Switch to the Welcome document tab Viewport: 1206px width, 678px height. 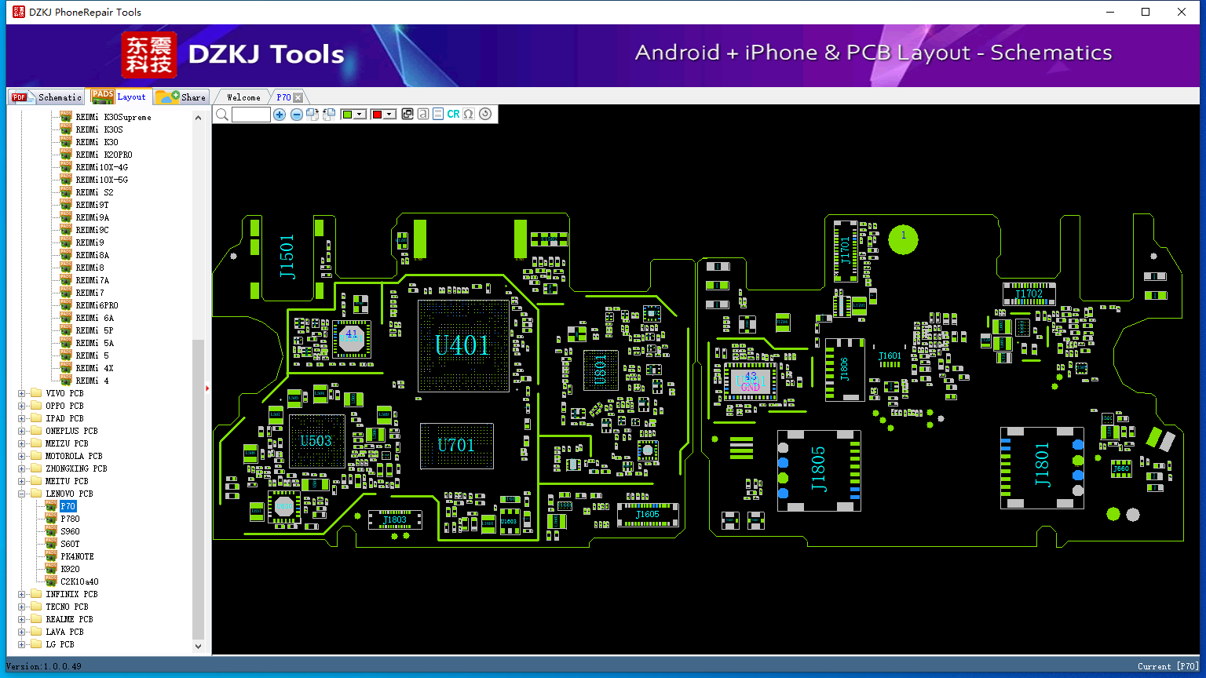[x=243, y=97]
